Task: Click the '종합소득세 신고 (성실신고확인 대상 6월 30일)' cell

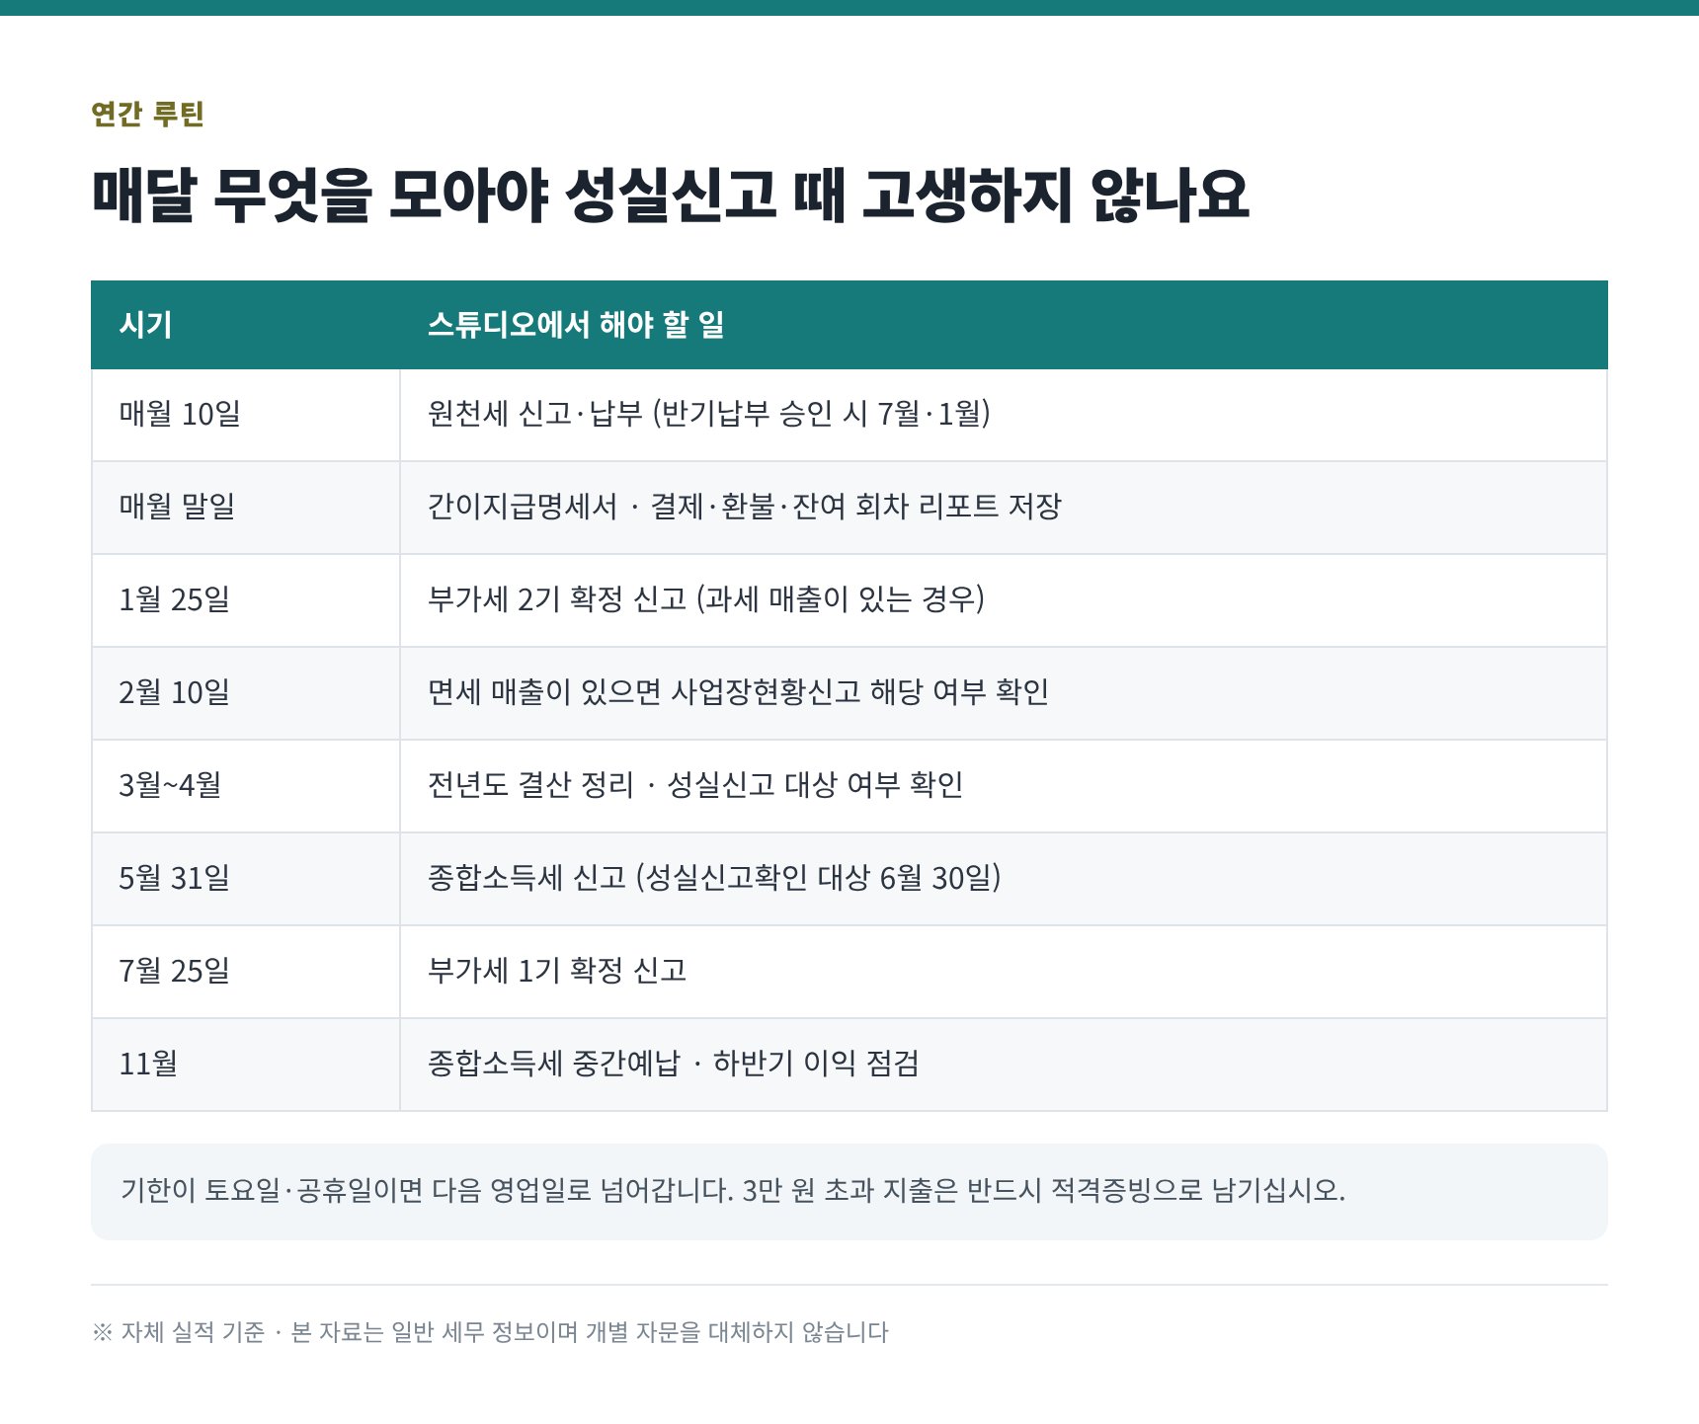Action: (x=1004, y=879)
